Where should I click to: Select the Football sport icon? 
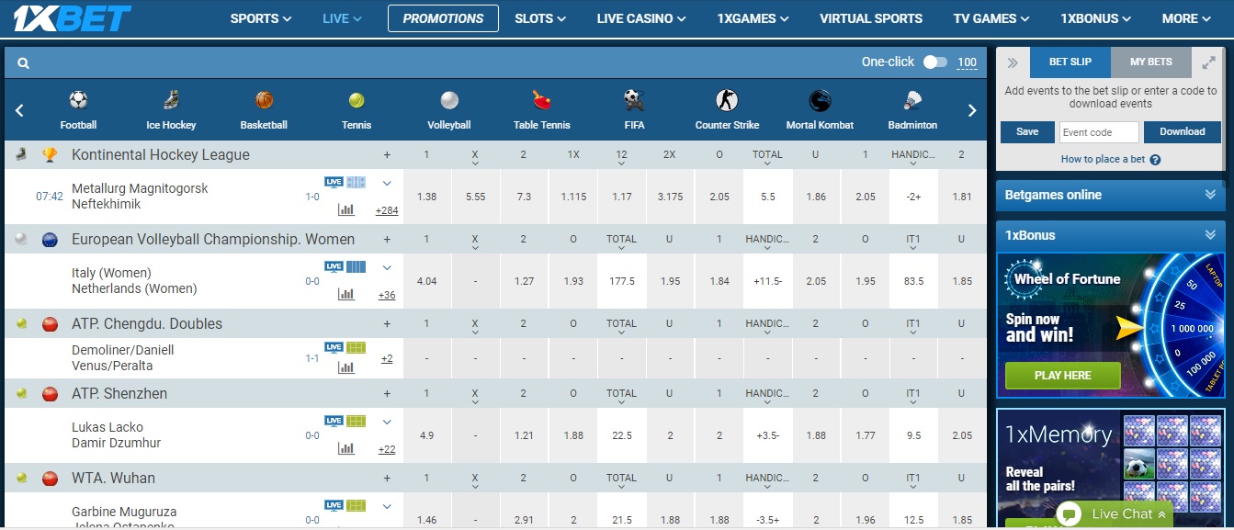78,100
